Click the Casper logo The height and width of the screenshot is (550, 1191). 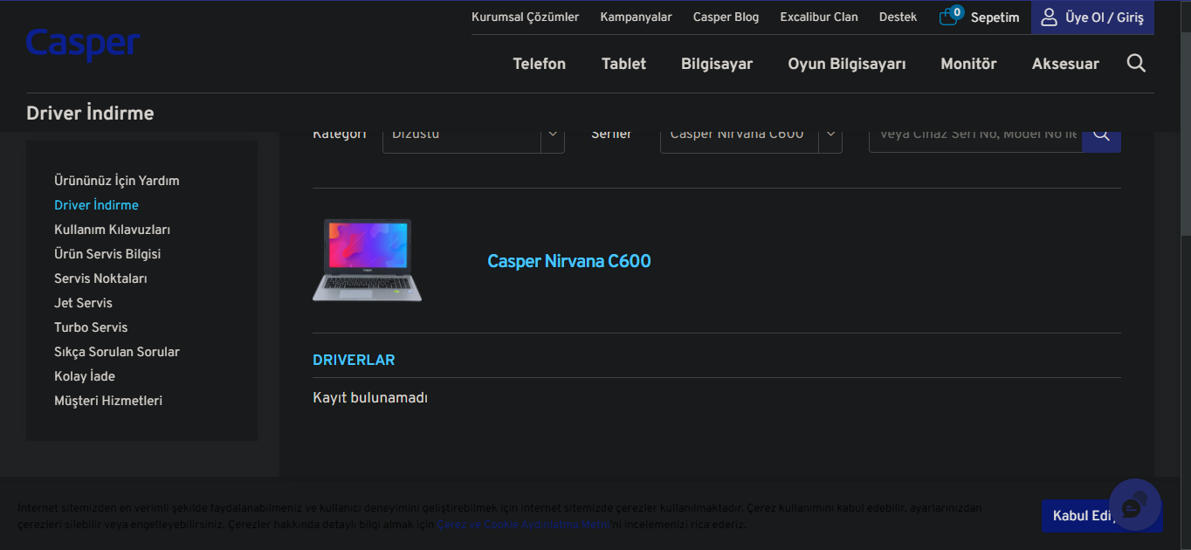83,44
